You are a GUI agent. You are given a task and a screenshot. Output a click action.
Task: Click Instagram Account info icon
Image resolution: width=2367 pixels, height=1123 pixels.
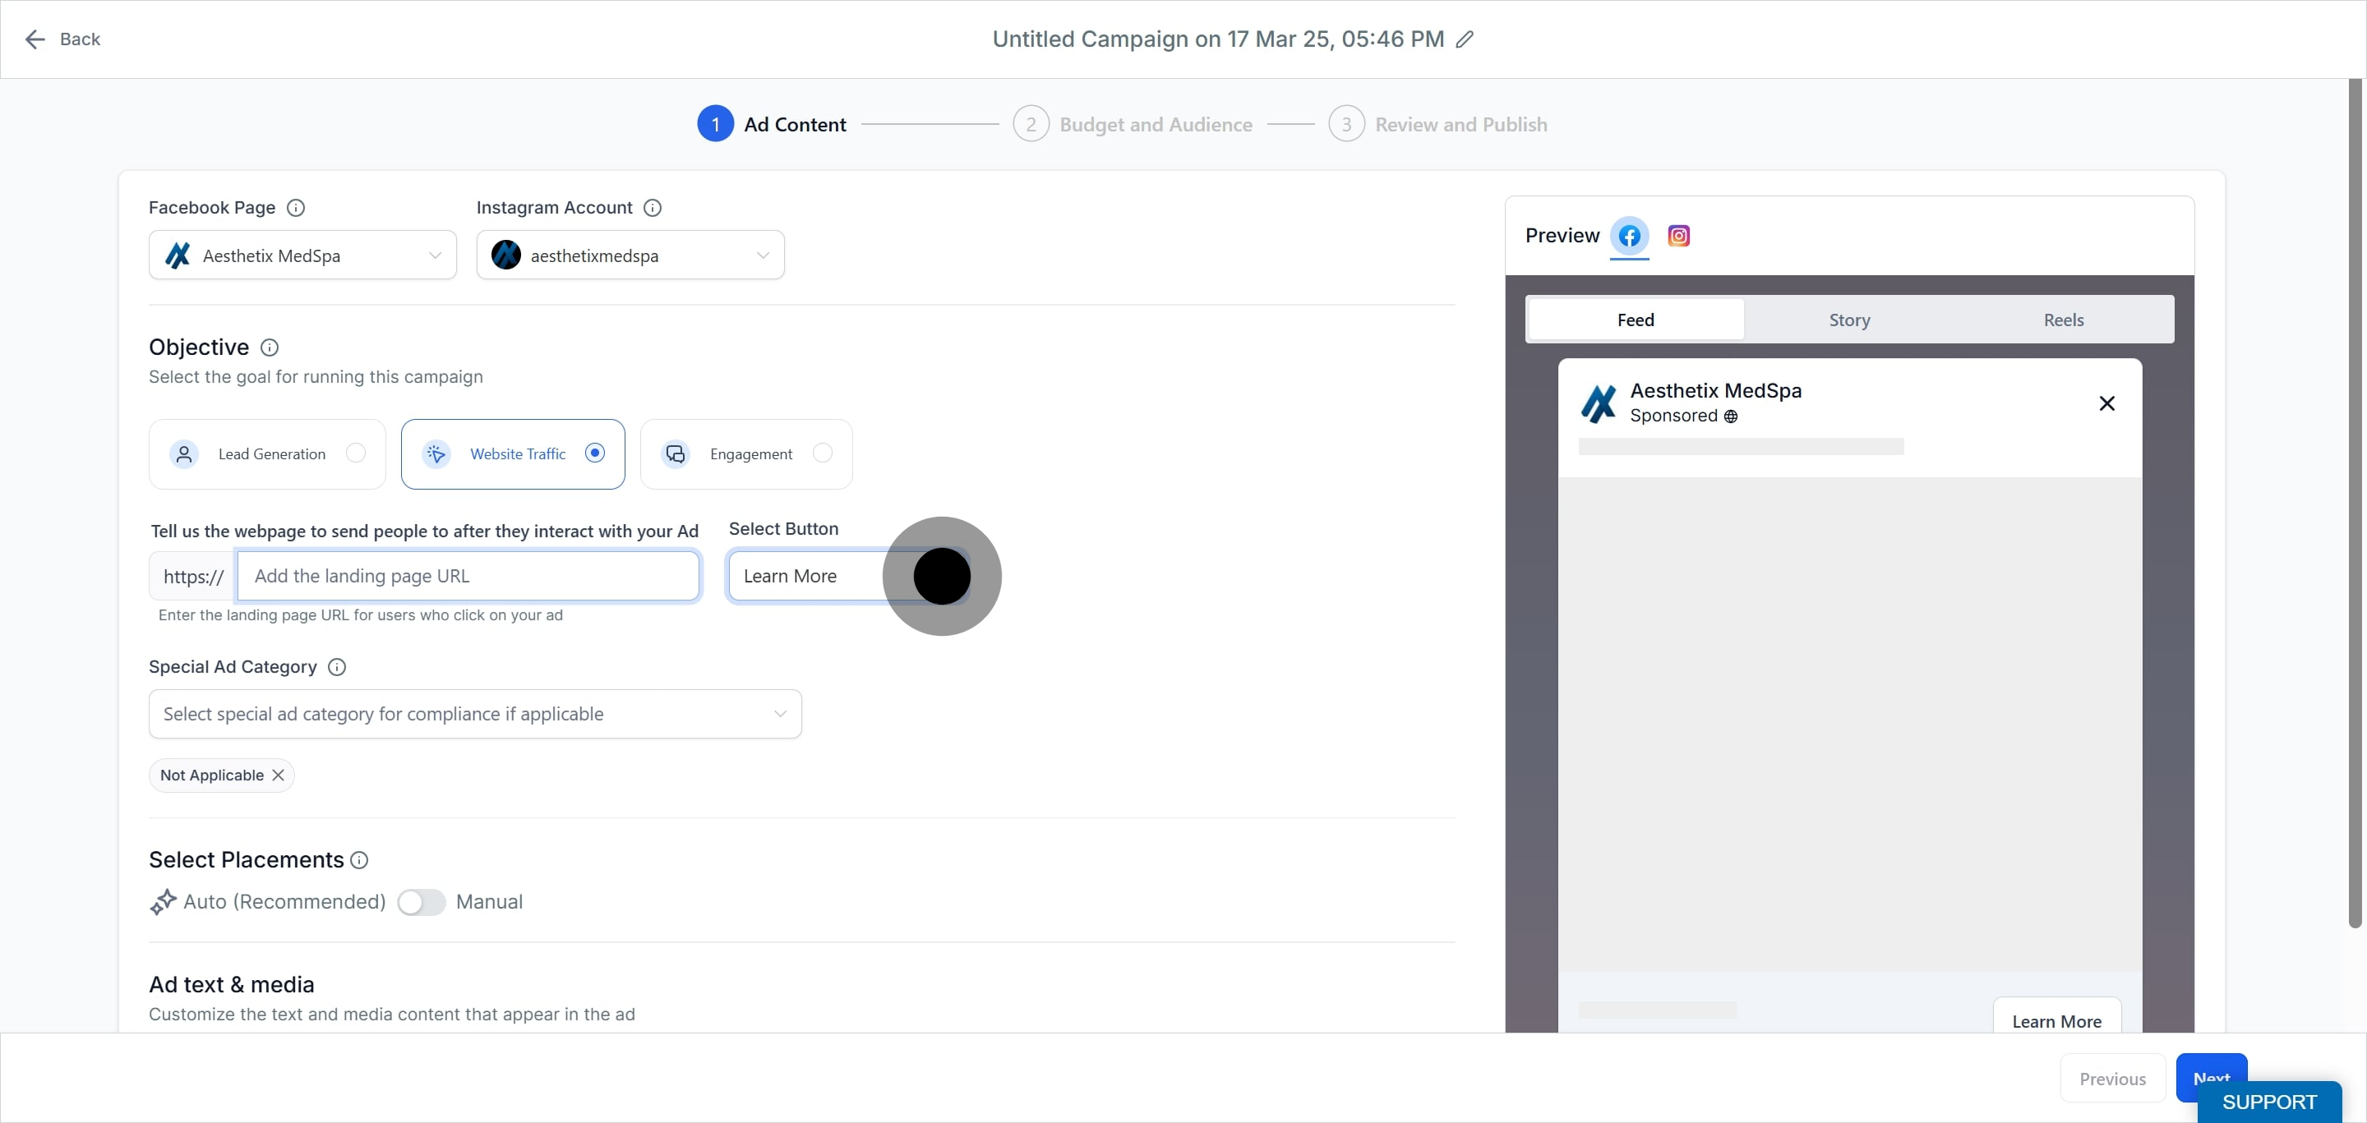[653, 208]
